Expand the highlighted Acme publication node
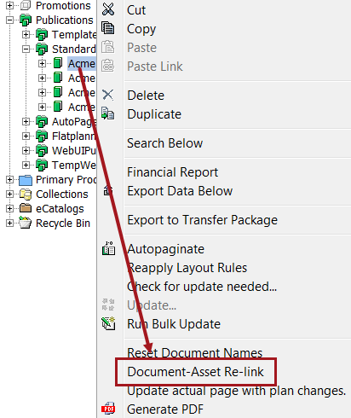Image resolution: width=351 pixels, height=418 pixels. click(x=42, y=63)
